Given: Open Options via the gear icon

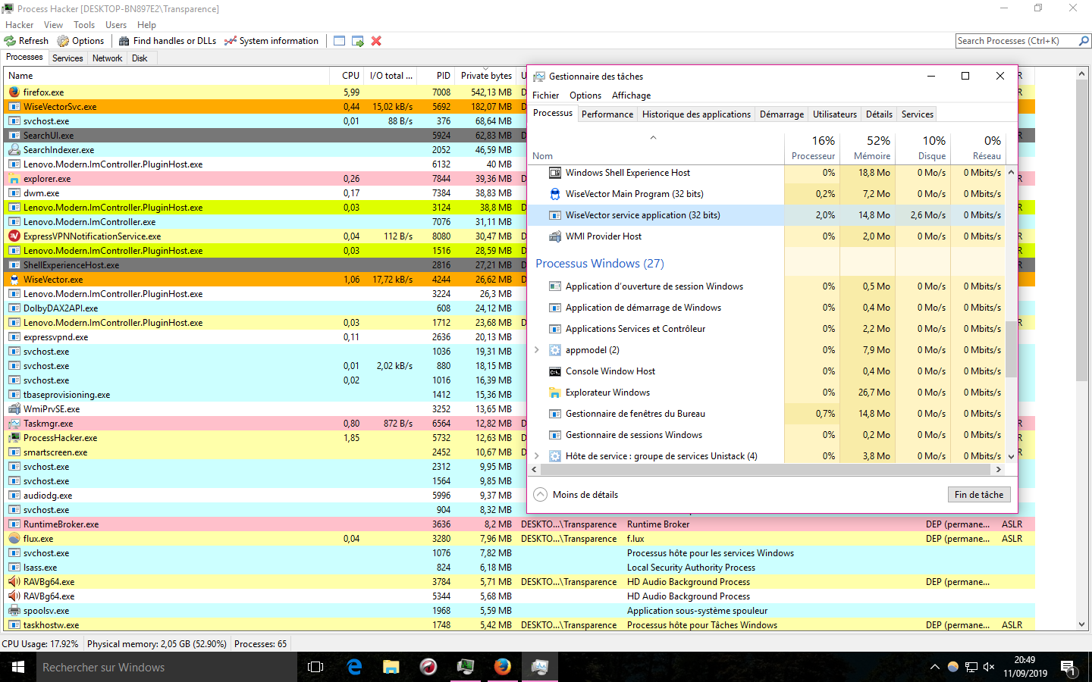Looking at the screenshot, I should [x=63, y=41].
